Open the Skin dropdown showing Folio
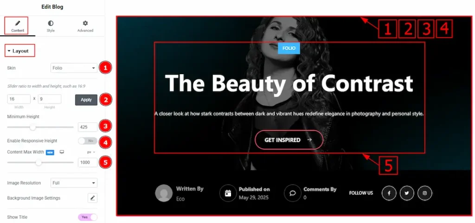Screen dimensions: 475x223 pos(74,68)
